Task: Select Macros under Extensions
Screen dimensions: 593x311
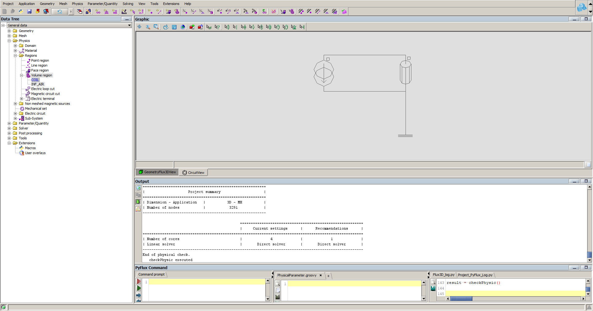Action: [30, 148]
